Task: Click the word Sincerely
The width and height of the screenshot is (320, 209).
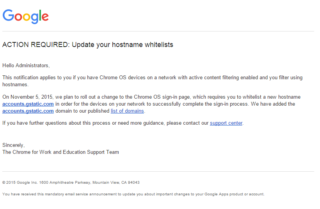Action: pyautogui.click(x=14, y=145)
